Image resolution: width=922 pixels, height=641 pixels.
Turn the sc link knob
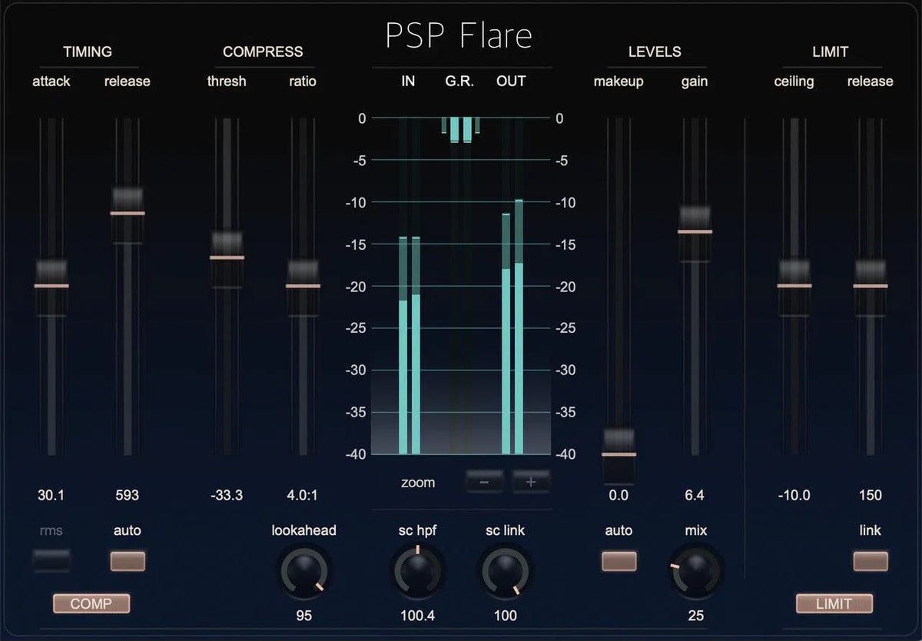point(505,573)
